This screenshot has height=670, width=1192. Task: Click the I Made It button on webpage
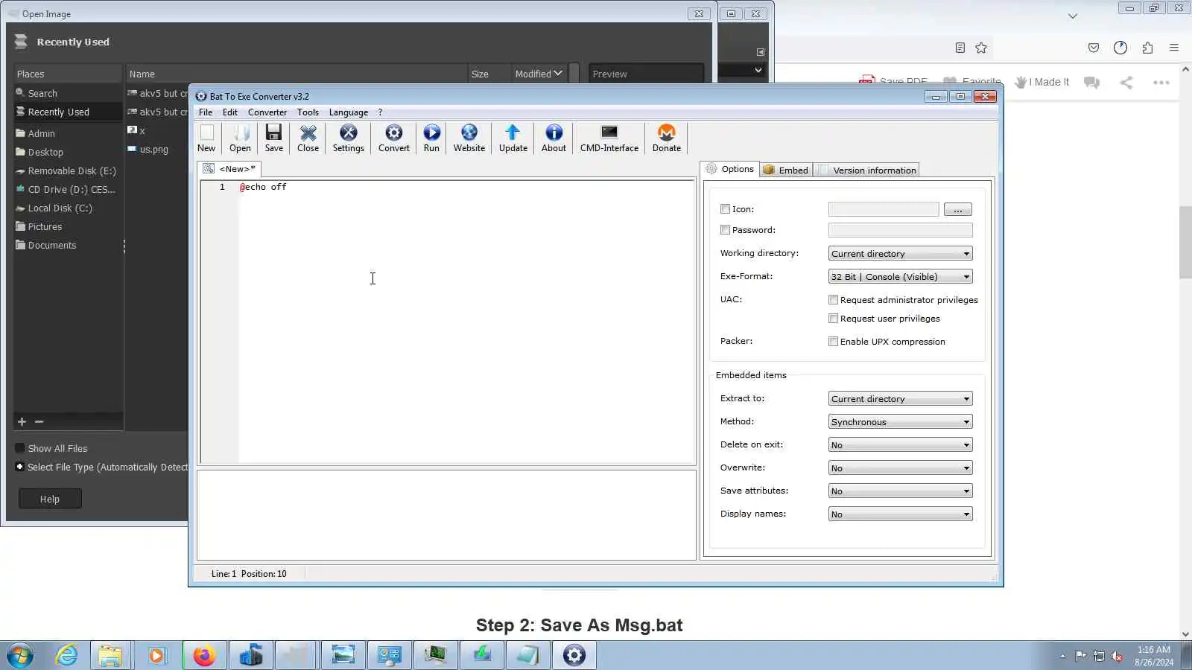pyautogui.click(x=1042, y=82)
